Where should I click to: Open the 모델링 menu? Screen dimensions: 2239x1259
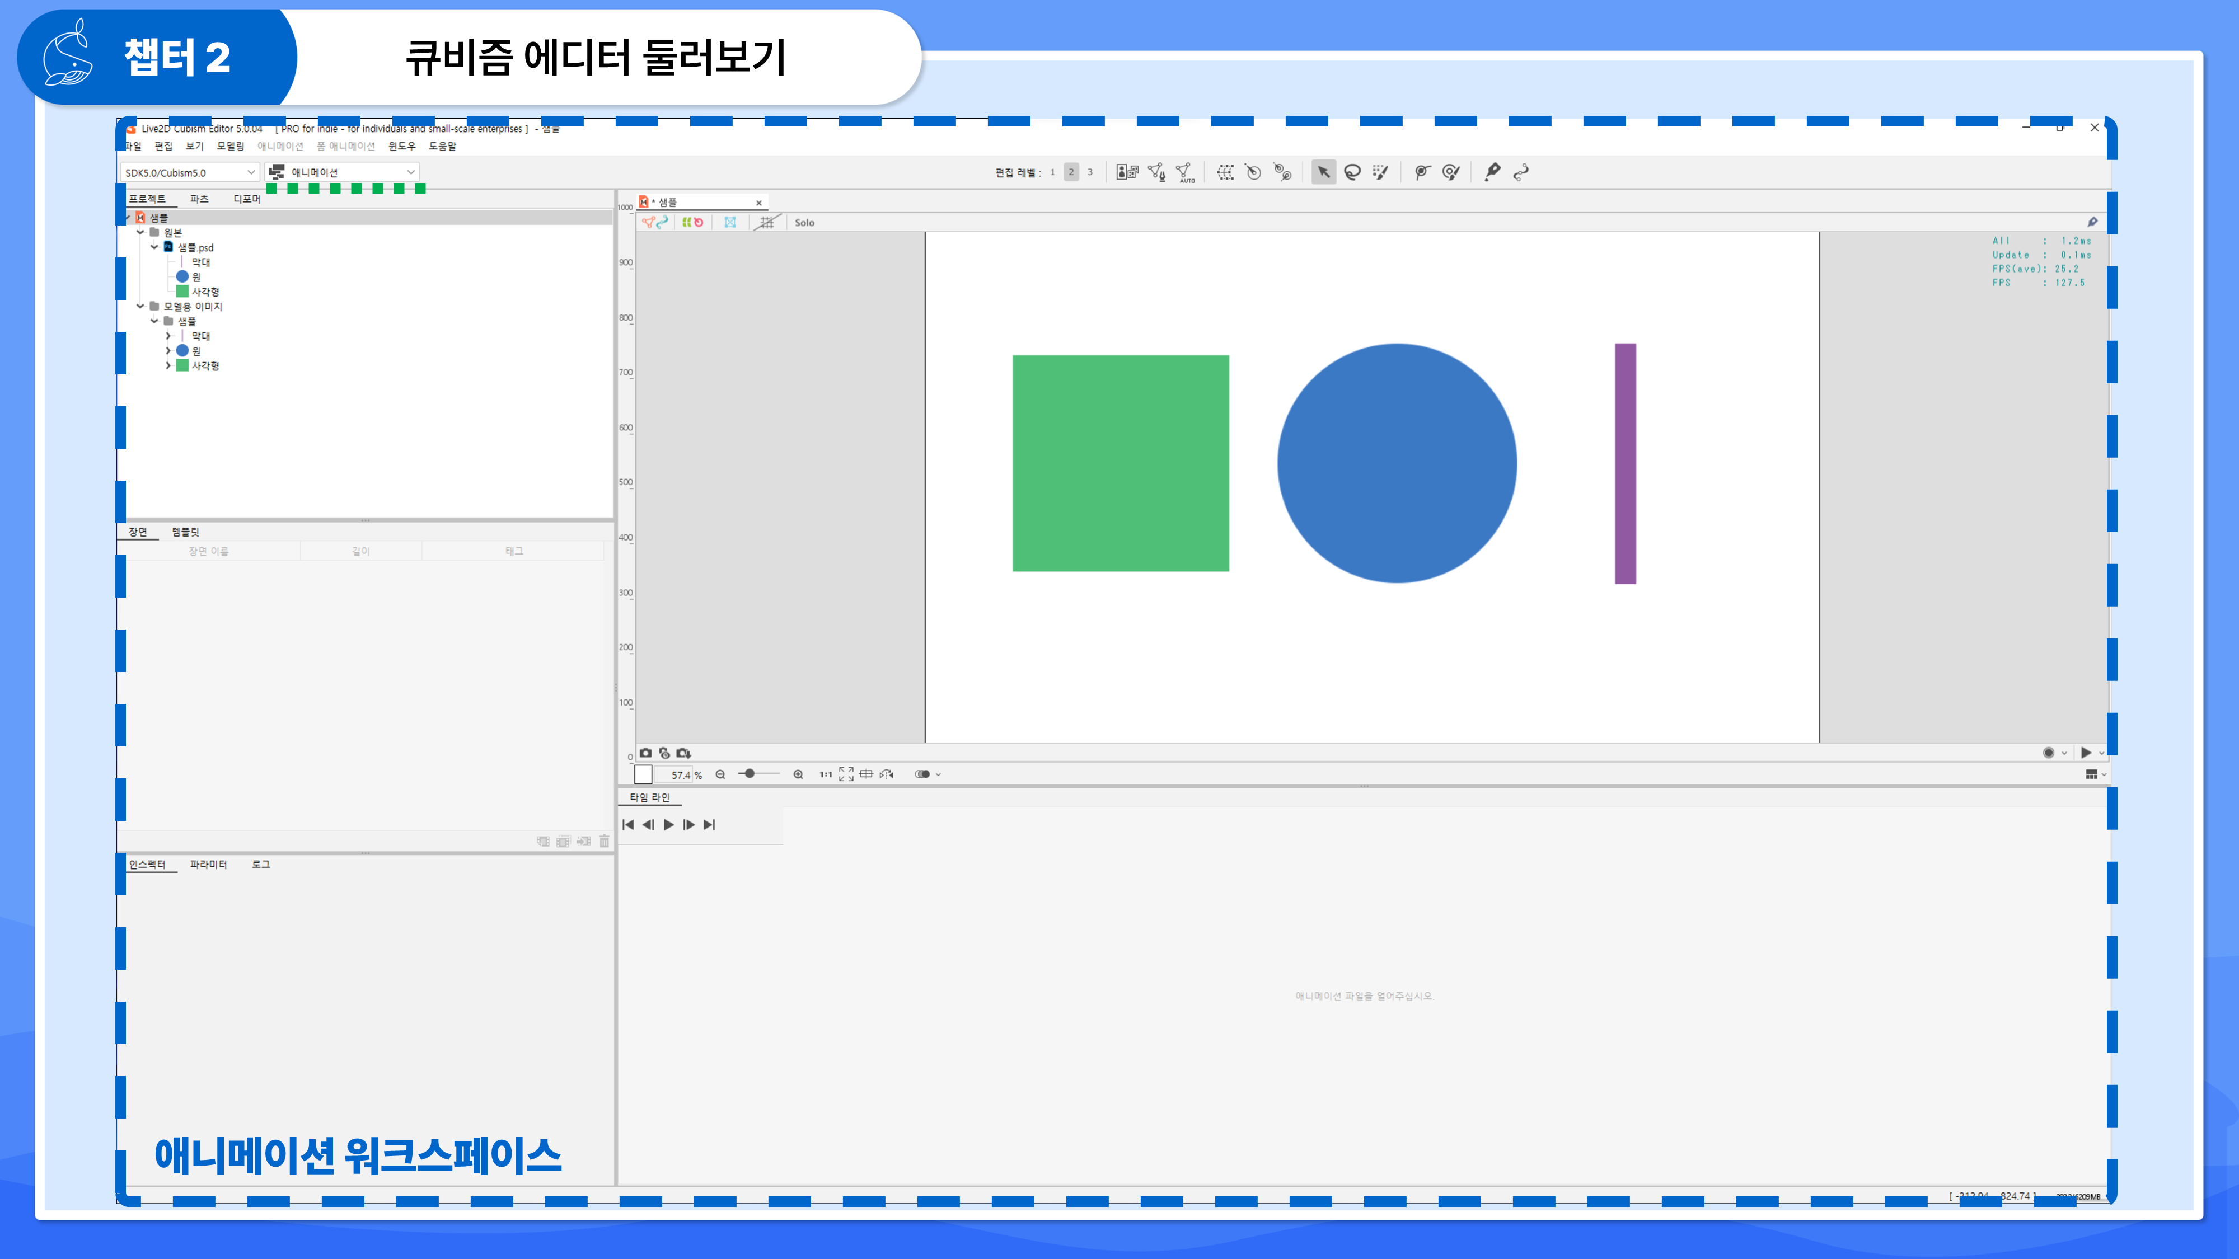coord(230,146)
